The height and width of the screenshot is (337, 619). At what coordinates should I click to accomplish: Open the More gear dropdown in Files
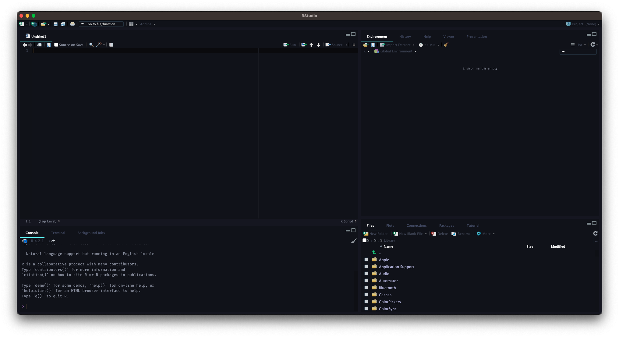(486, 234)
